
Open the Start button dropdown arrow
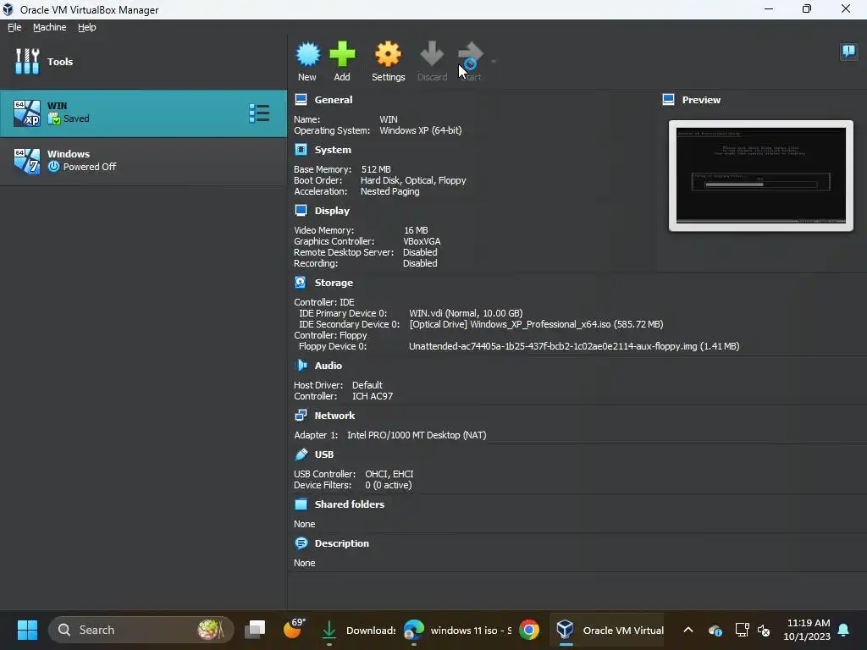(494, 61)
